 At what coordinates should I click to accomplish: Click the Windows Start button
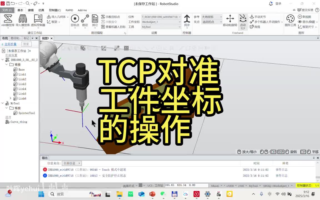[x=41, y=194]
